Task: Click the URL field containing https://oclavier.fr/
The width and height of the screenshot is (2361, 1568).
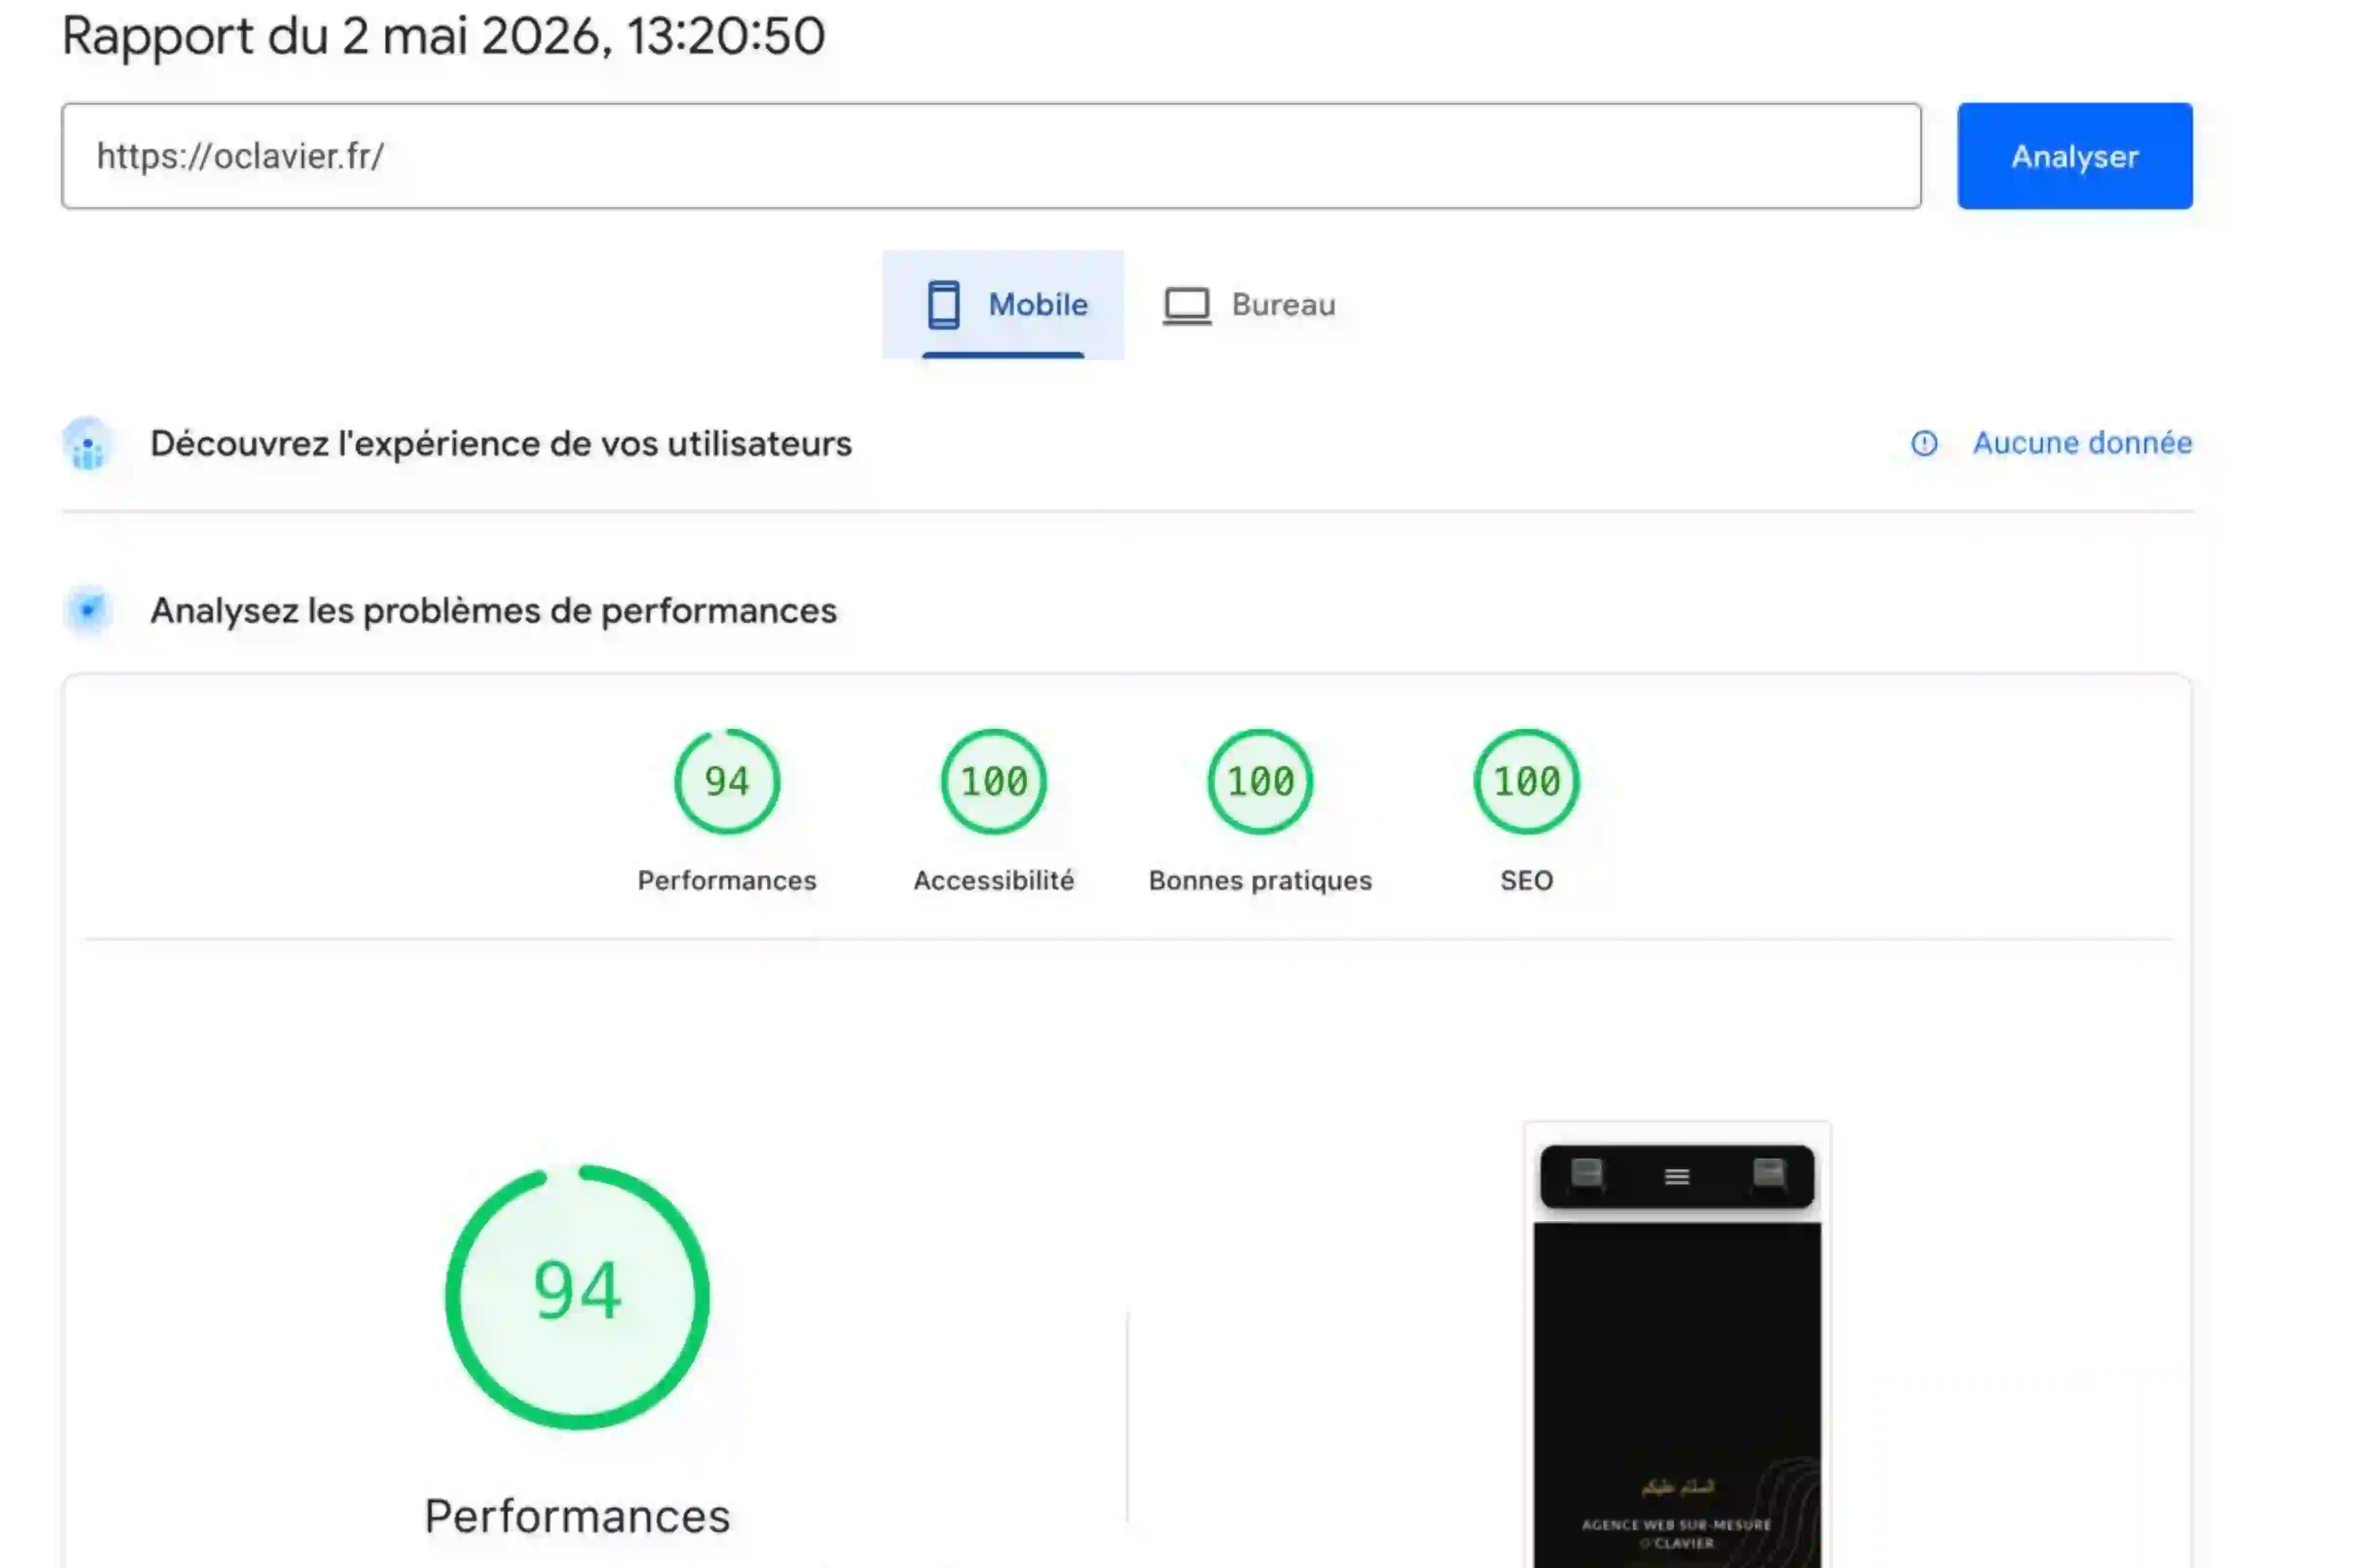Action: point(991,156)
